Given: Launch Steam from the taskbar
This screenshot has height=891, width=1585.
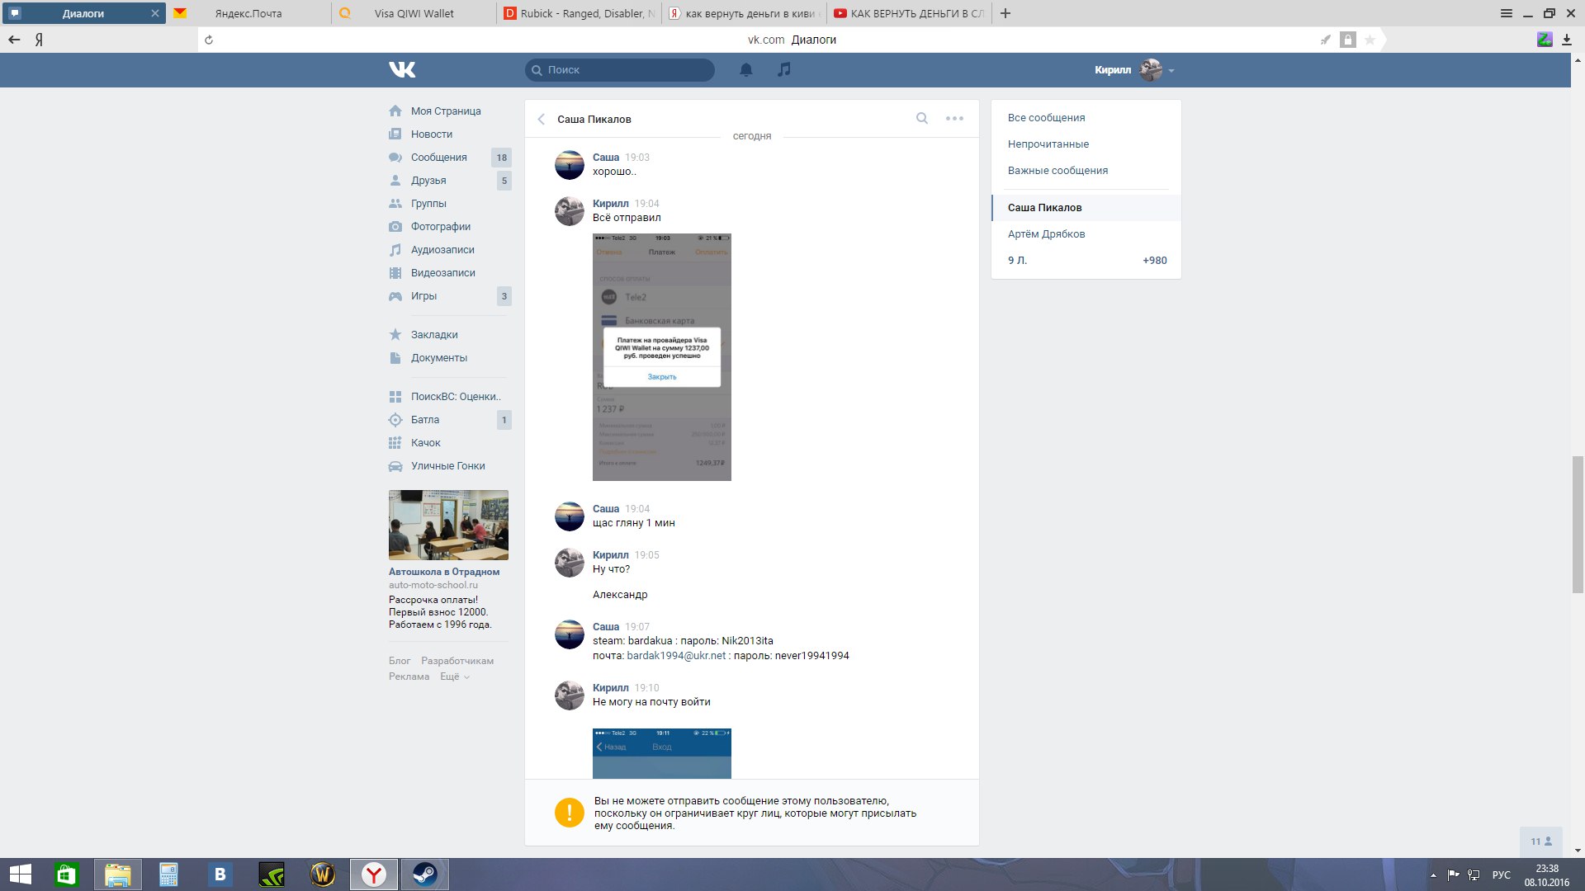Looking at the screenshot, I should coord(425,874).
